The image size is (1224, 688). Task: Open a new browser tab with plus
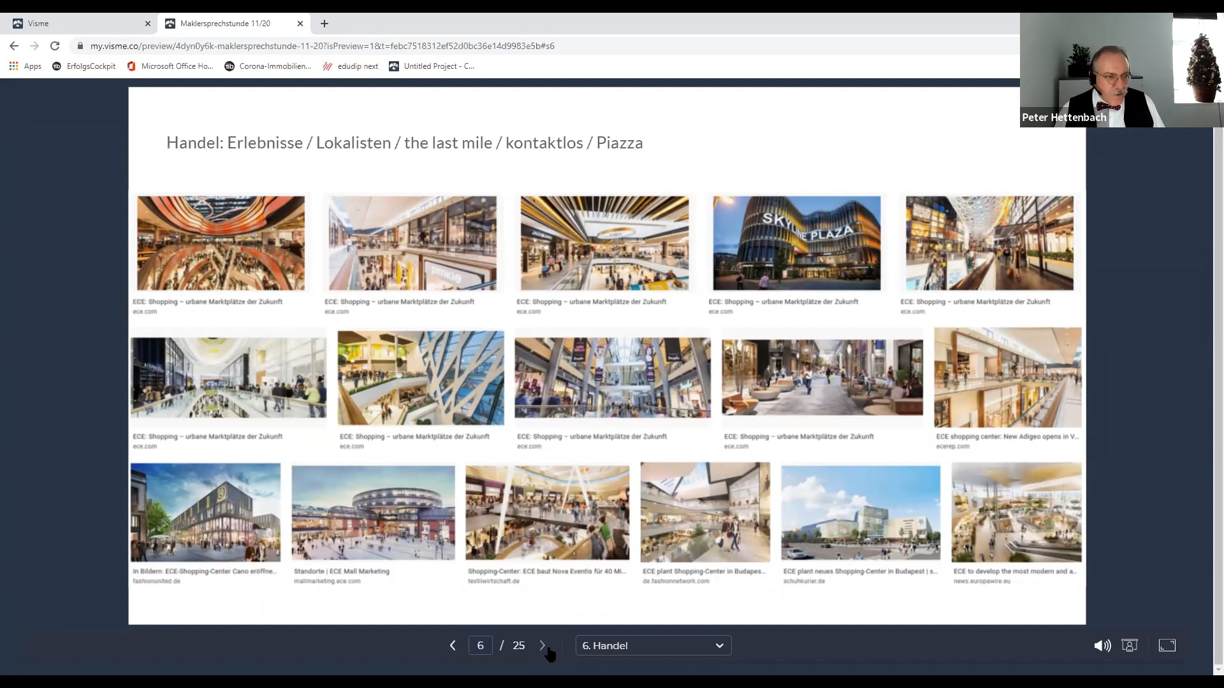tap(324, 24)
